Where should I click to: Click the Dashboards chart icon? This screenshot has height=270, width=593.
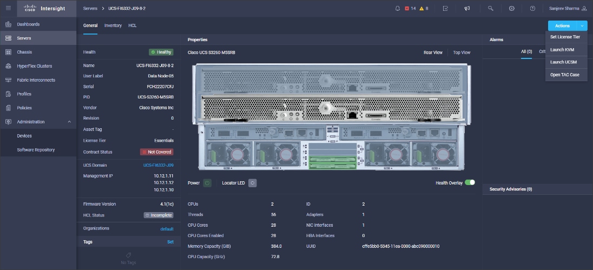coord(8,24)
